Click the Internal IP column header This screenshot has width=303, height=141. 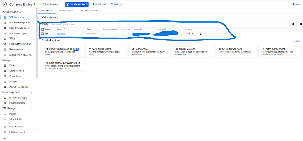(138, 29)
